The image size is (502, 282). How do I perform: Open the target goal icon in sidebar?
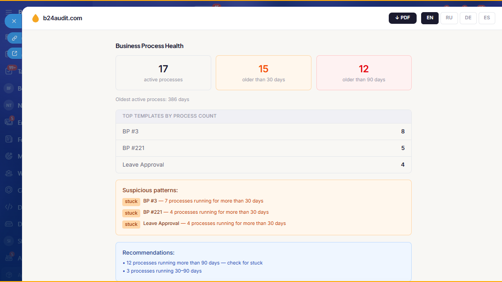(x=9, y=156)
